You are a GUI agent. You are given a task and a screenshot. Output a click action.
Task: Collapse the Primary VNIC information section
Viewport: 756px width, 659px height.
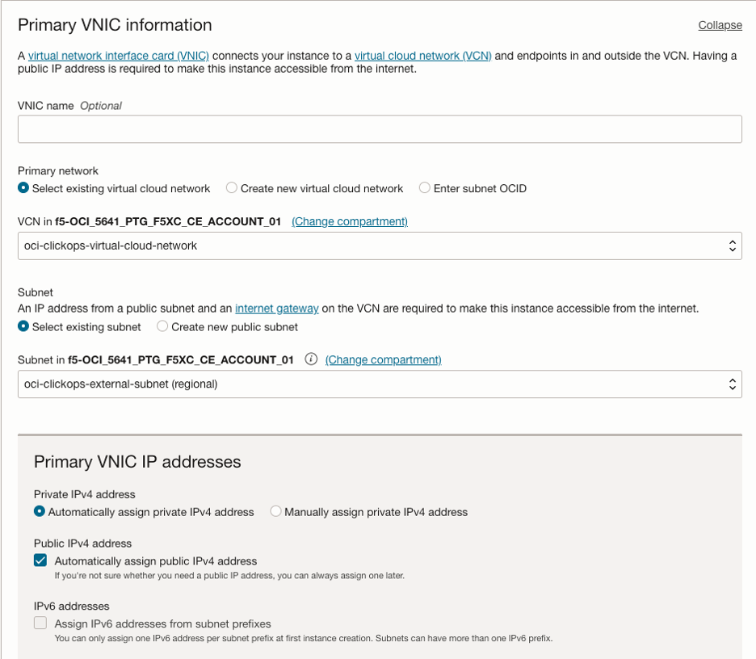coord(720,25)
